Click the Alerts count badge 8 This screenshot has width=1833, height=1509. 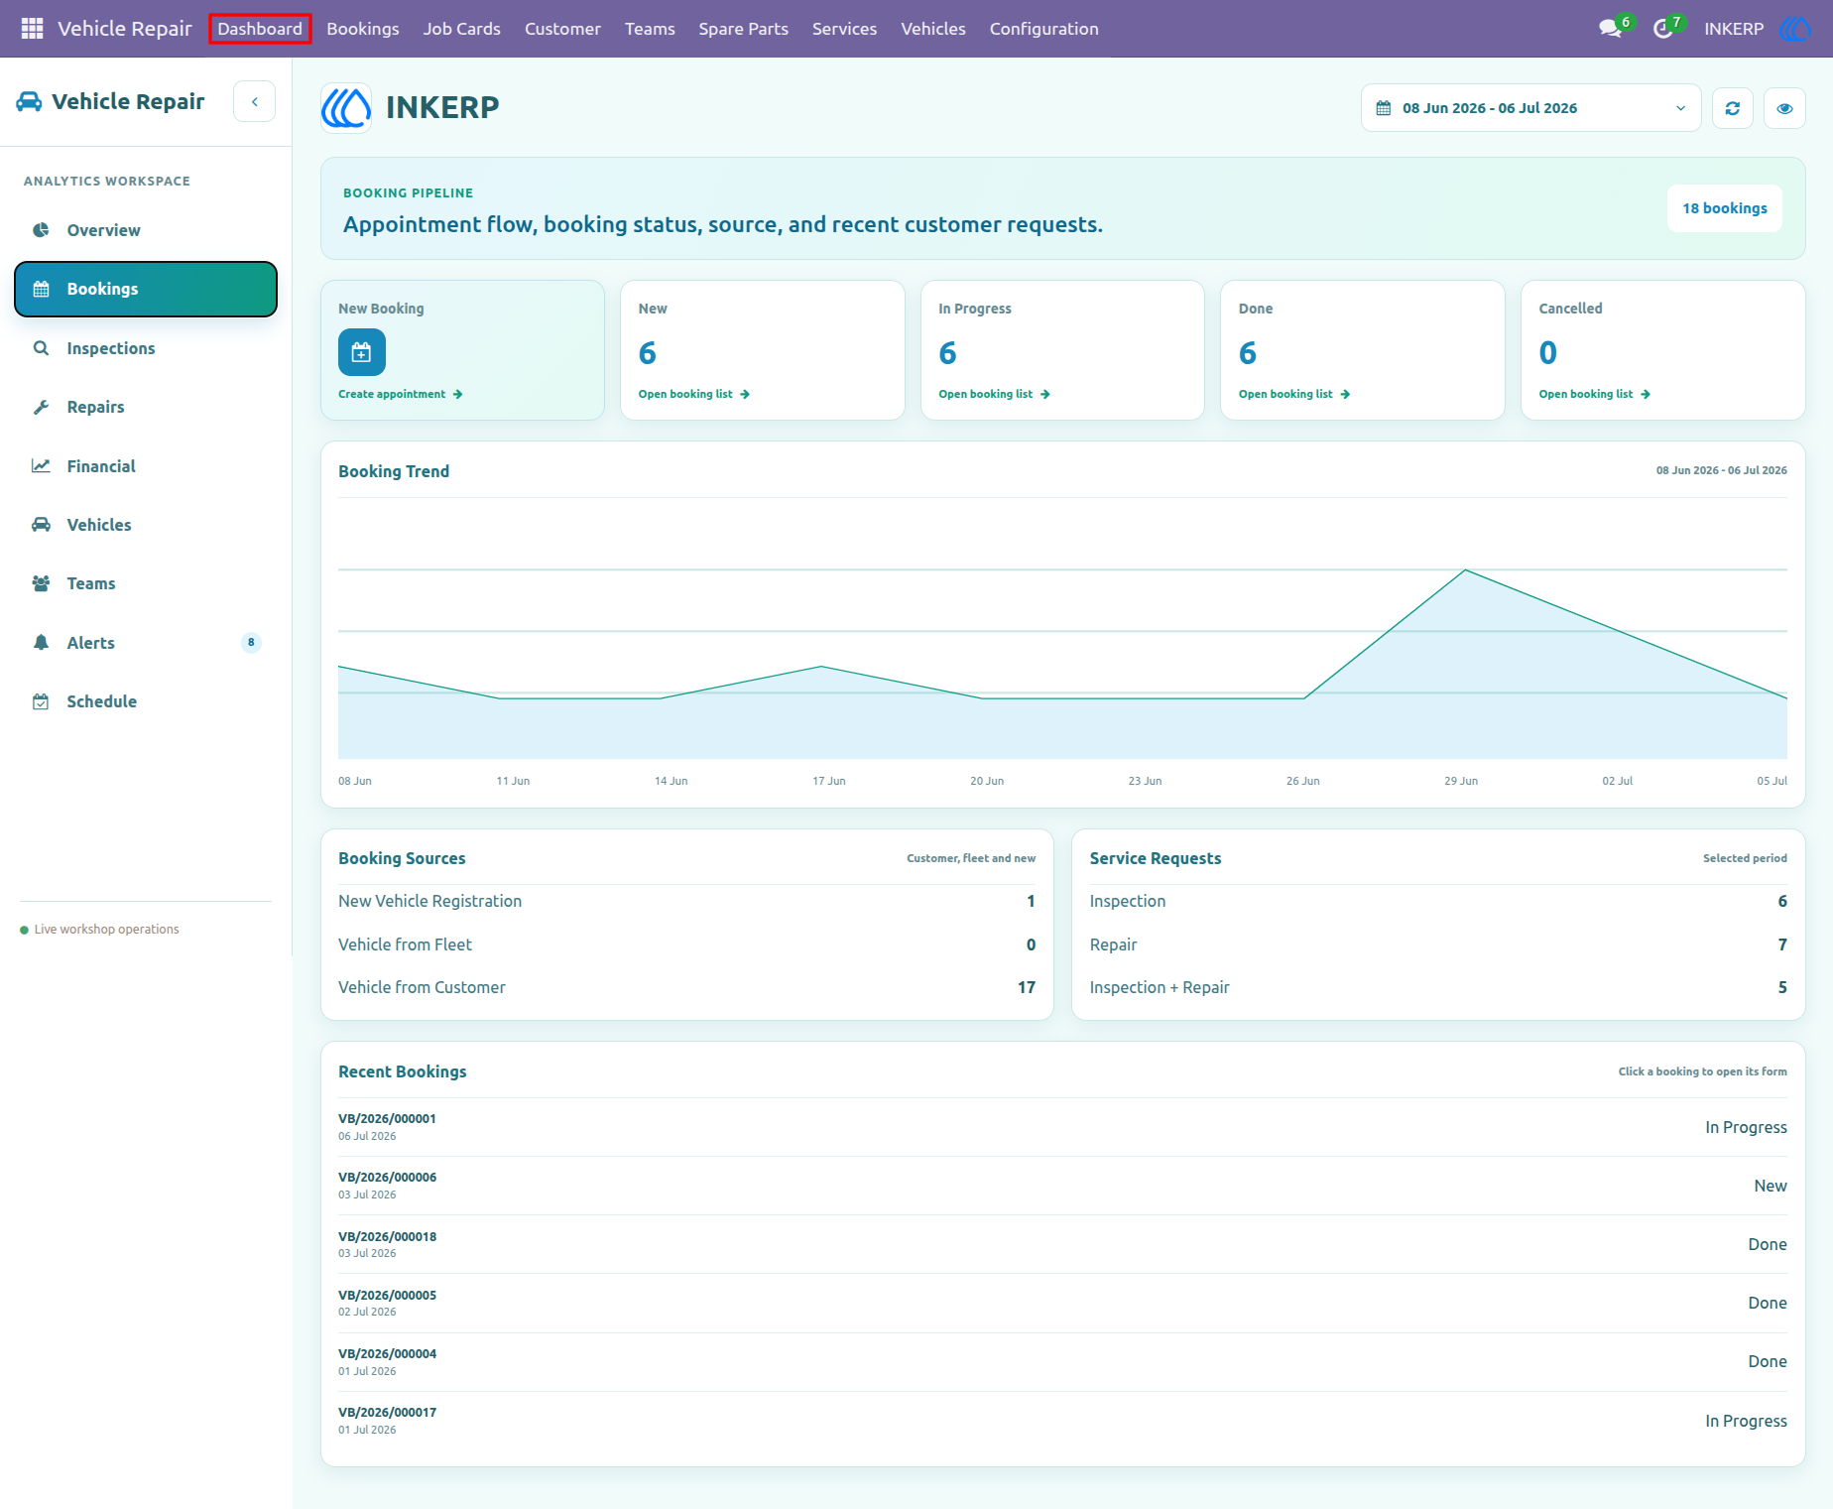(x=251, y=642)
